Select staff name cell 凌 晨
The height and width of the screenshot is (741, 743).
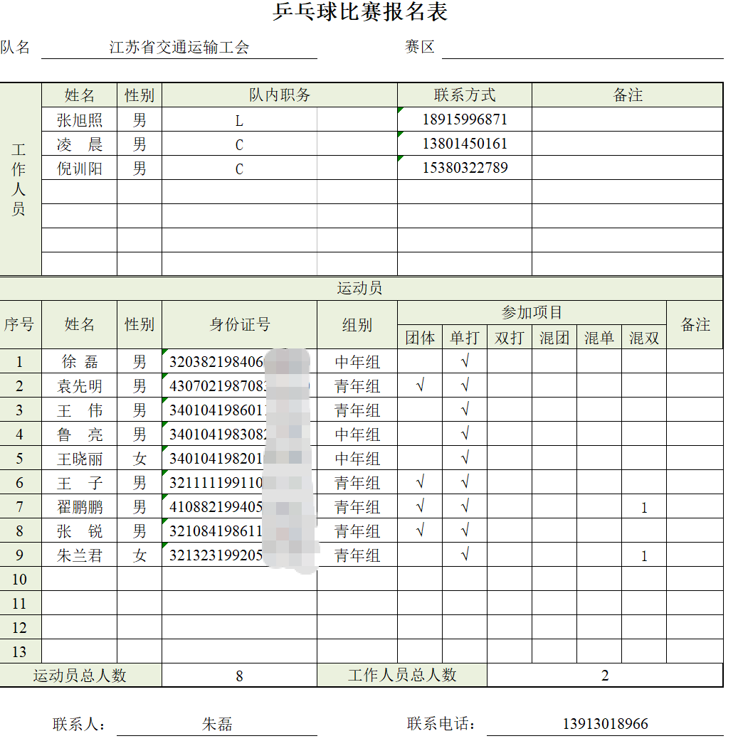[x=80, y=144]
